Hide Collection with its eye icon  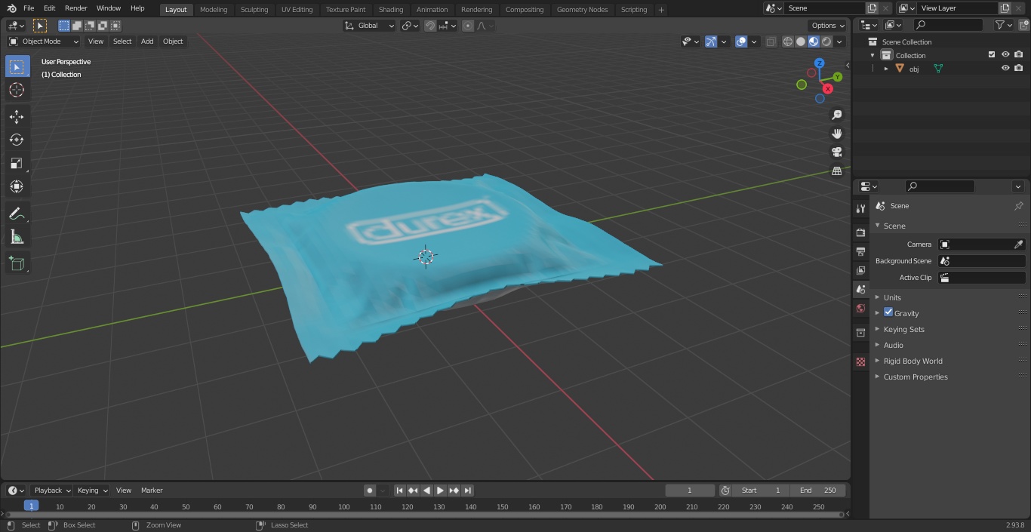1005,55
